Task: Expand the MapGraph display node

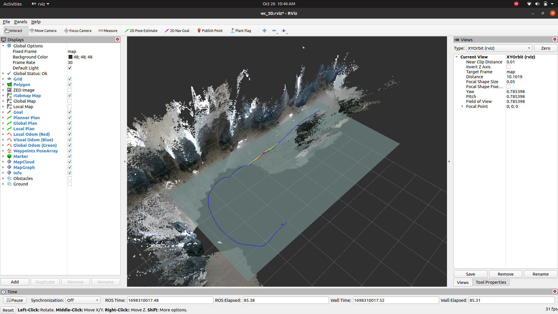Action: 3,167
